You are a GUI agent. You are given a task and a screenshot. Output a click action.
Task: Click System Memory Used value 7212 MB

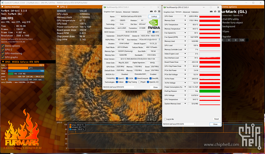click(x=193, y=104)
